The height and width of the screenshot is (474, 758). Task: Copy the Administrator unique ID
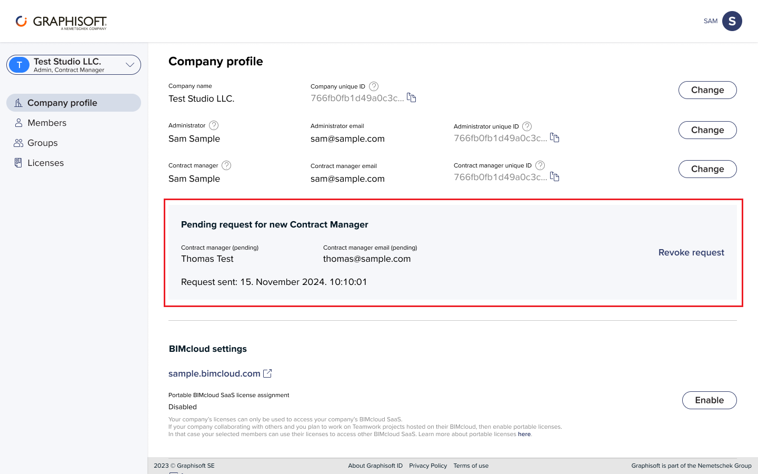(555, 138)
